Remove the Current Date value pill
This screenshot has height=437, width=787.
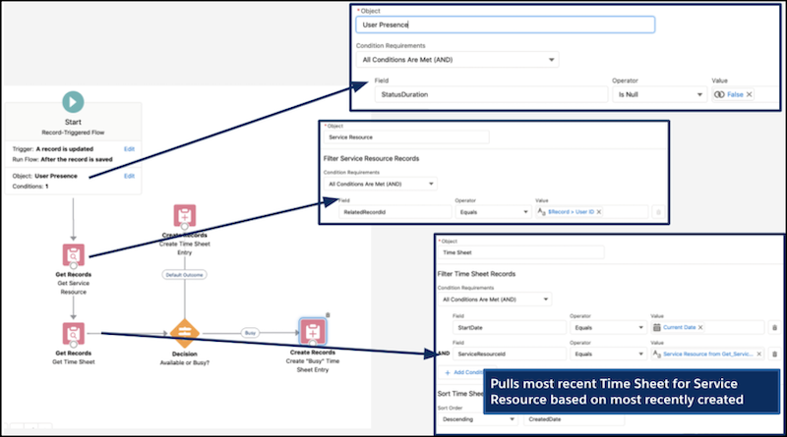coord(700,327)
